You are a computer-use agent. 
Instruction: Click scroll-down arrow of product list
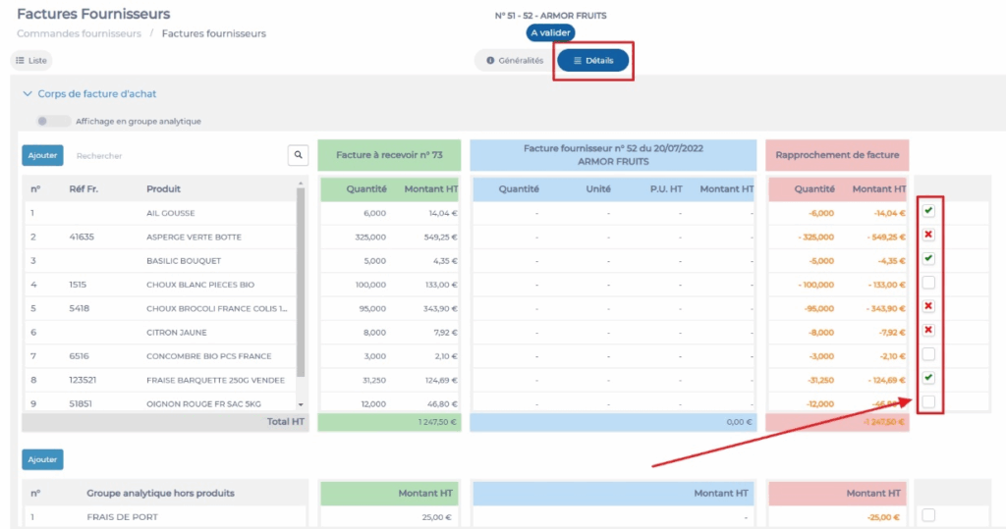(x=301, y=404)
